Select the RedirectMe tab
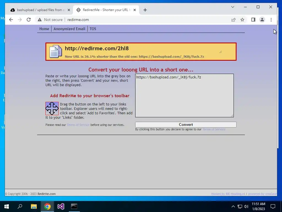This screenshot has height=212, width=282. coord(106,10)
